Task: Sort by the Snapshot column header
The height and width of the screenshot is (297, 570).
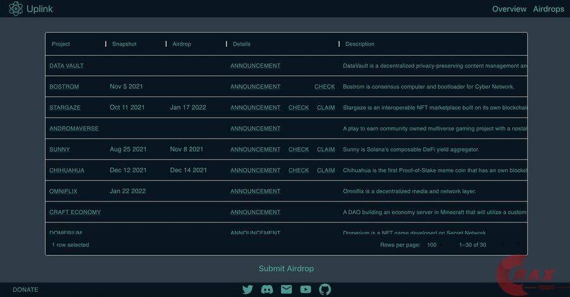Action: (124, 44)
